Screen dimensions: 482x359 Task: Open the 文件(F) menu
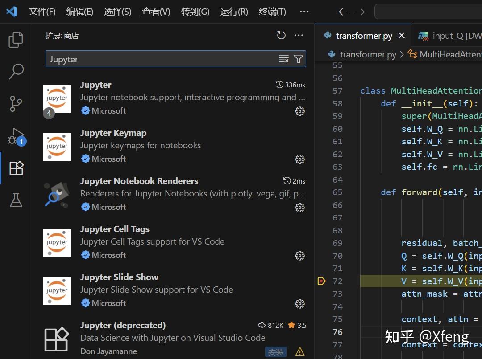pos(42,12)
